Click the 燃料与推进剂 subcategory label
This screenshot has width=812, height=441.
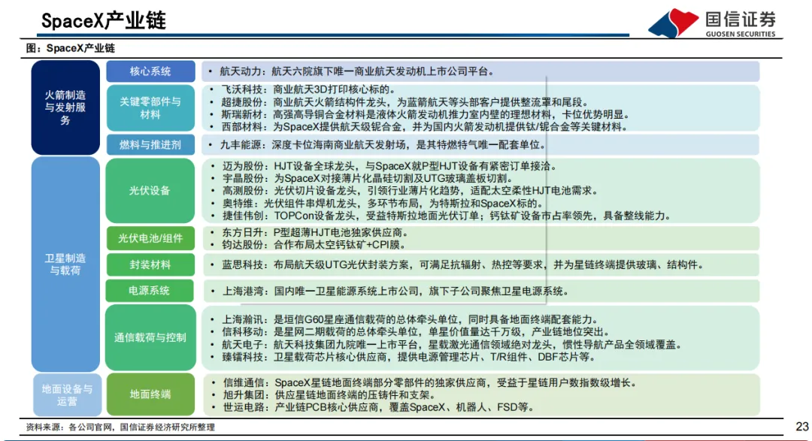coord(150,145)
